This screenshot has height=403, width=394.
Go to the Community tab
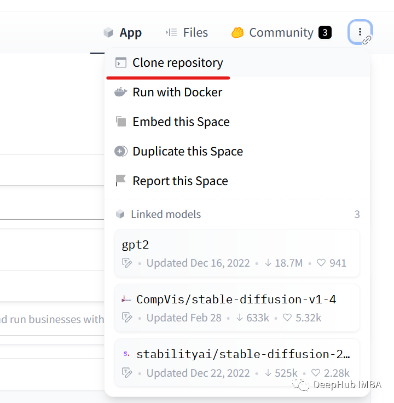click(281, 33)
